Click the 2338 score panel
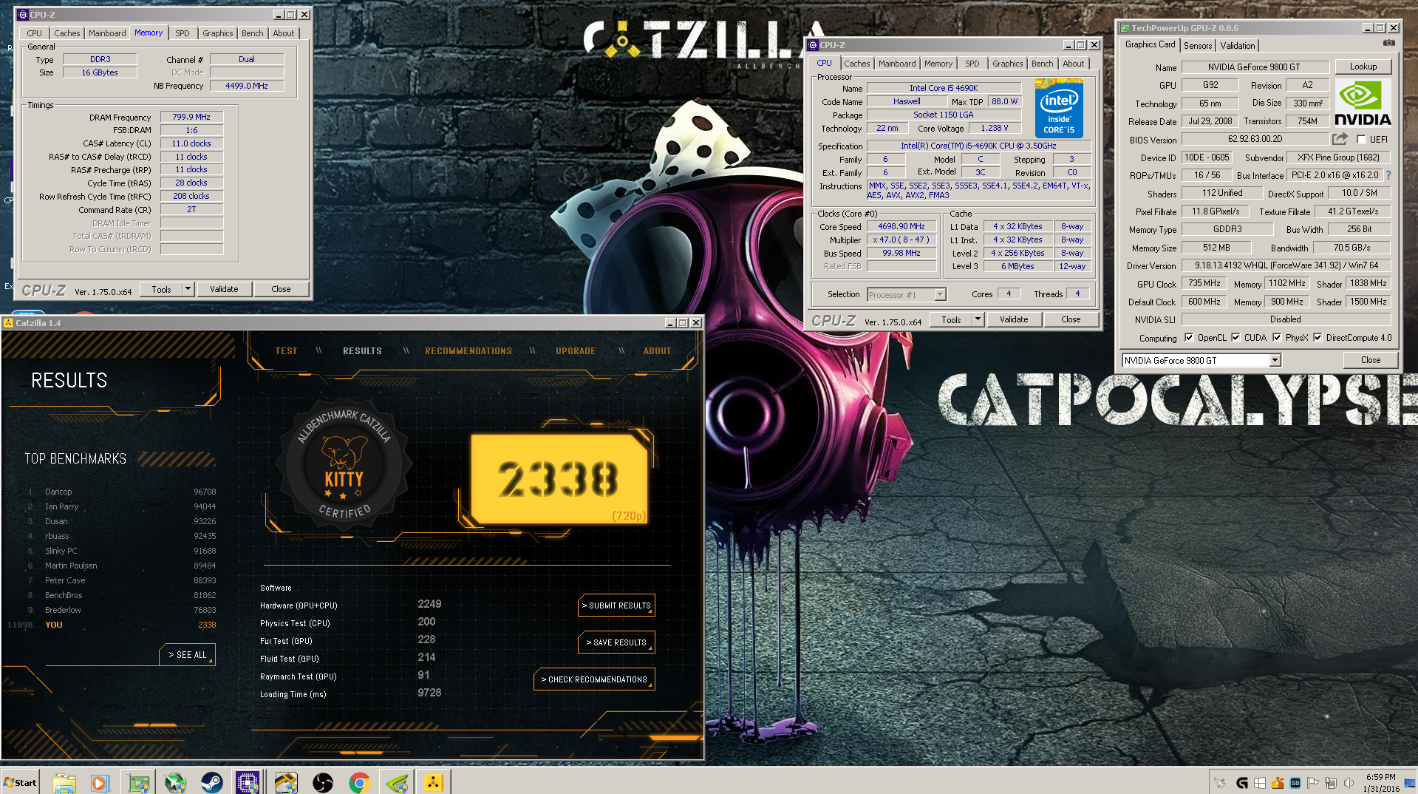 pos(559,478)
